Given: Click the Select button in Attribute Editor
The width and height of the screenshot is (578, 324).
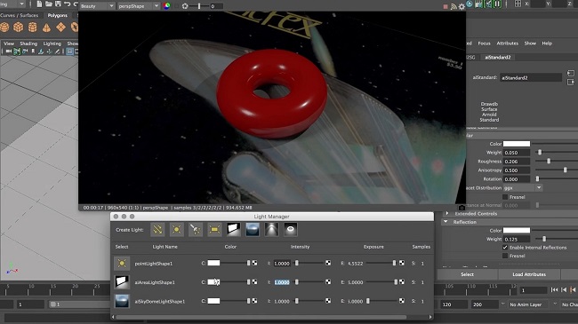Looking at the screenshot, I should point(467,274).
